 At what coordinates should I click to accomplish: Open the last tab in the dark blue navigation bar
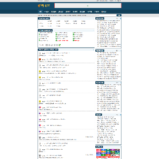(x=104, y=11)
